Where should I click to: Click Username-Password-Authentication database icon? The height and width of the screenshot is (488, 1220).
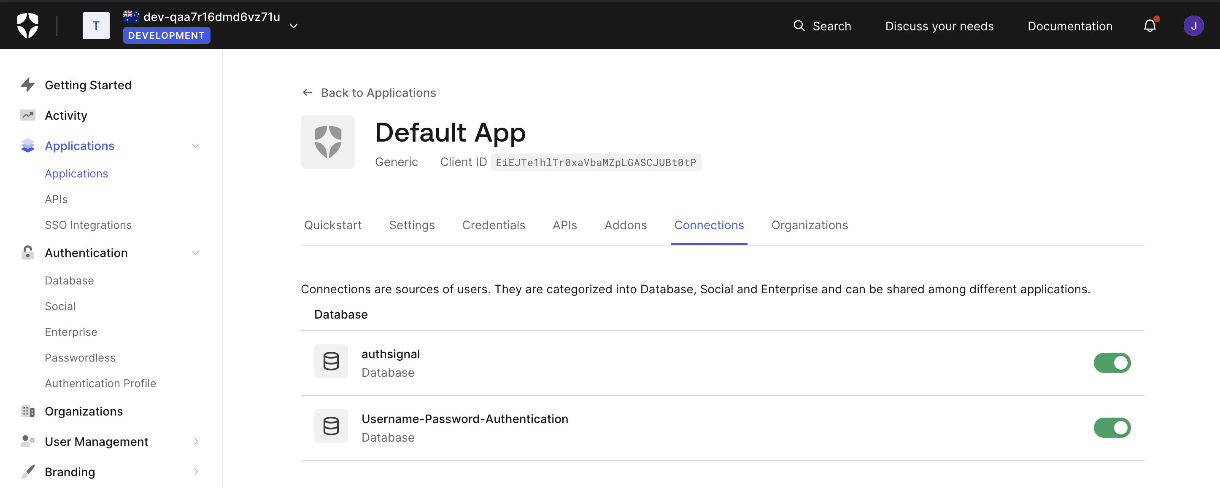pos(331,426)
